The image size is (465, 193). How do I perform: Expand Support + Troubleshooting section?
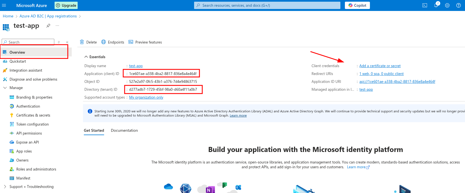pyautogui.click(x=5, y=187)
